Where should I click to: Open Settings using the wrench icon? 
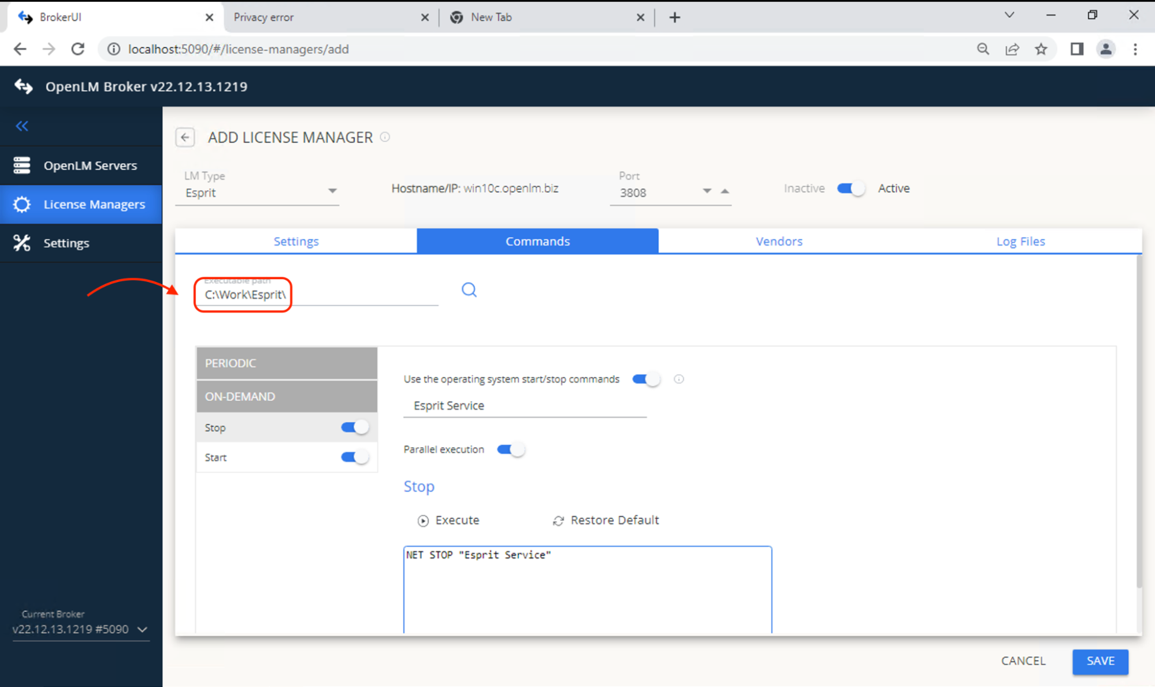point(21,243)
